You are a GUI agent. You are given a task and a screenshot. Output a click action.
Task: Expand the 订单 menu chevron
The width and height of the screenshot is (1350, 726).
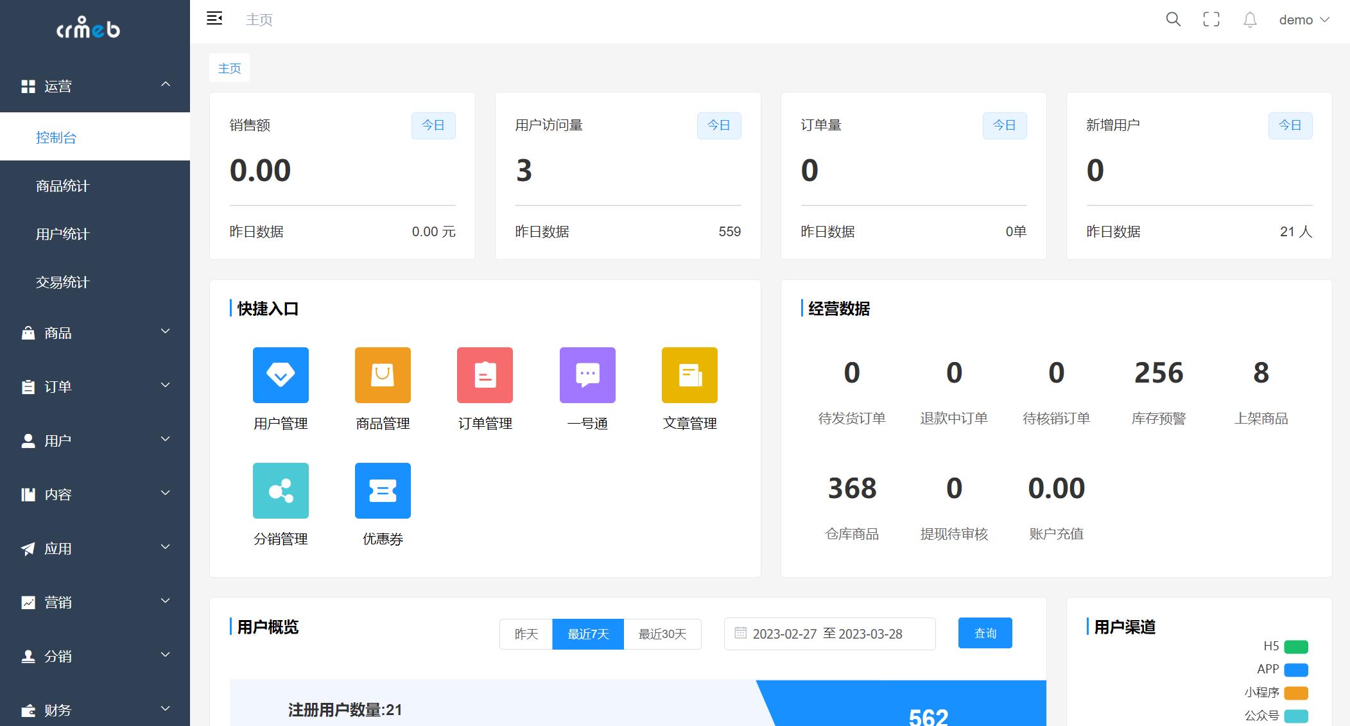click(166, 385)
